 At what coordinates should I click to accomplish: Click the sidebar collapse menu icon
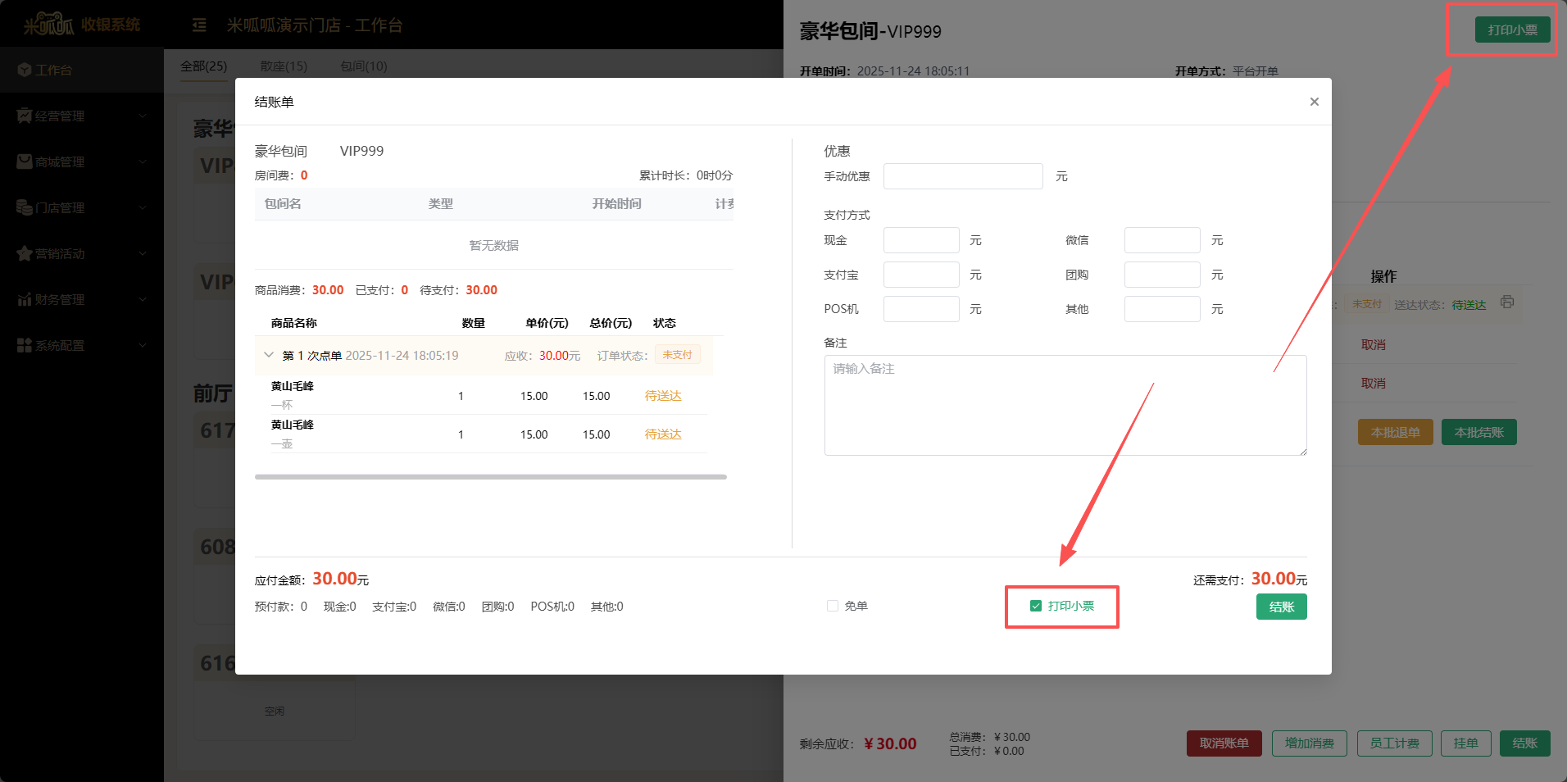[199, 25]
